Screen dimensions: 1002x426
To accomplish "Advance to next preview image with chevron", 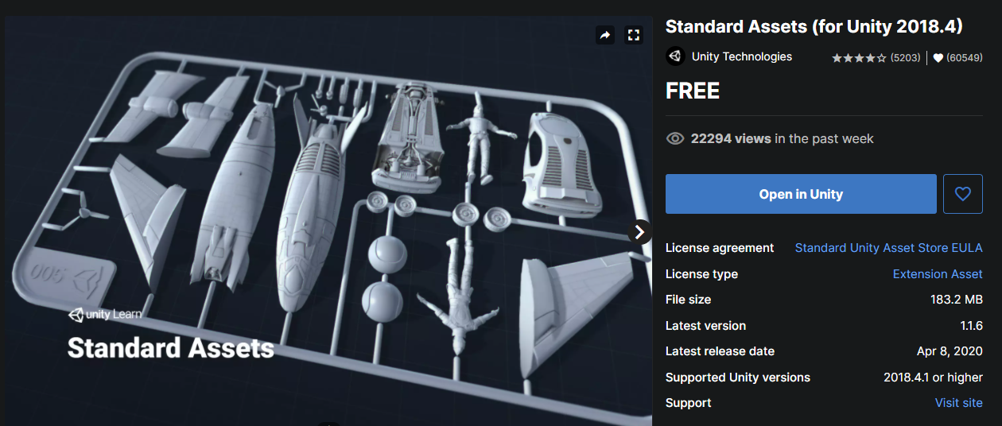I will 640,232.
